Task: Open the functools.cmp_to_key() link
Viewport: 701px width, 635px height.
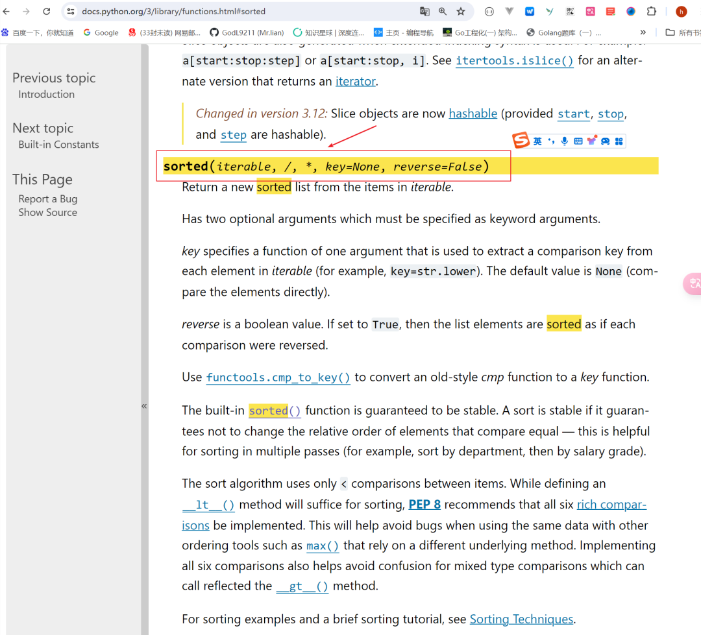Action: point(278,377)
